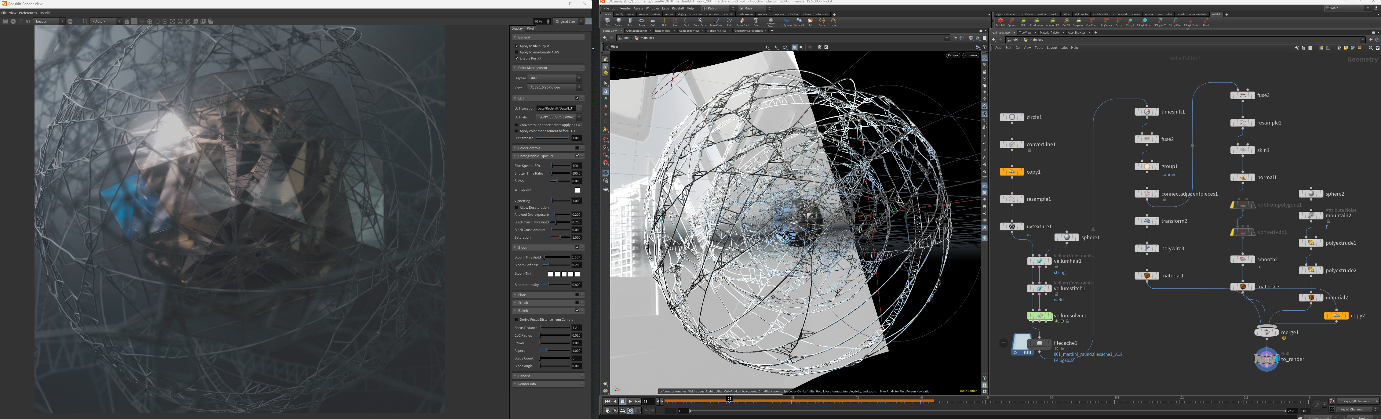1381x419 pixels.
Task: Launch the Redshift IPR tool
Action: pyautogui.click(x=1023, y=22)
